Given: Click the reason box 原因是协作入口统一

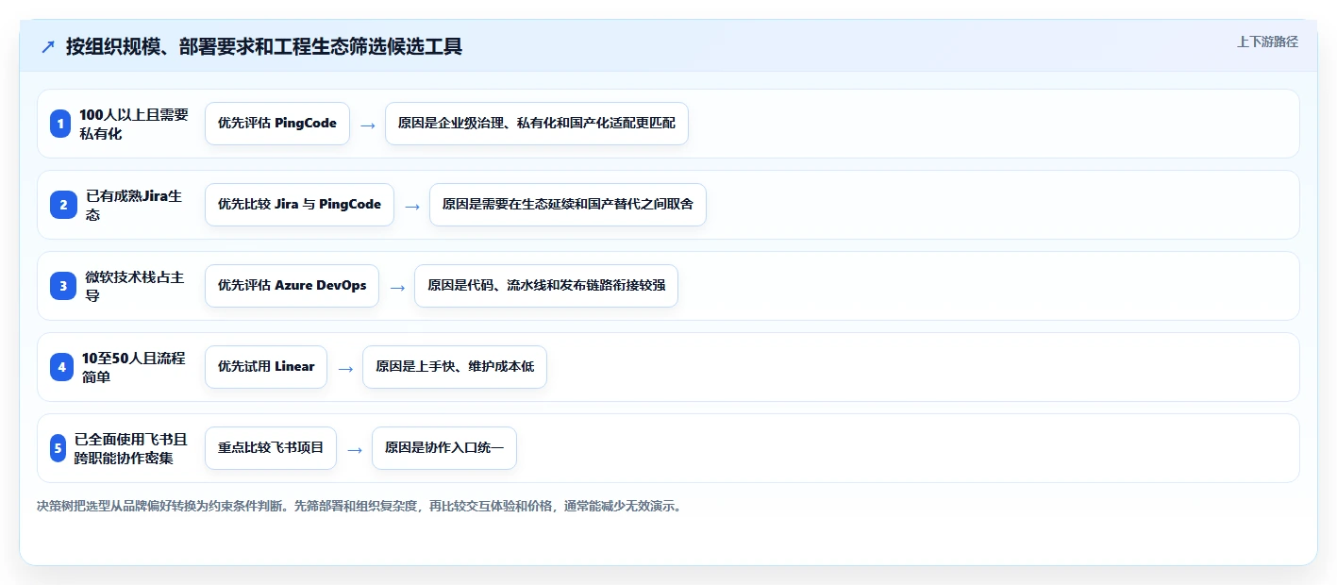Looking at the screenshot, I should (x=444, y=448).
